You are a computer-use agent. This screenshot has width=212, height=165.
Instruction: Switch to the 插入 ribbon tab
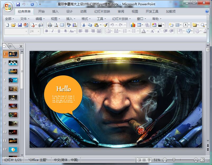click(x=55, y=12)
